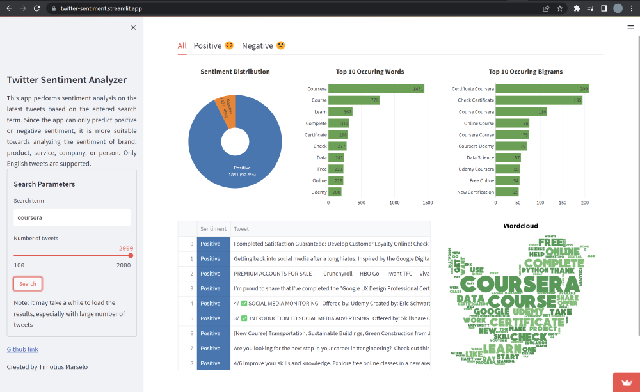
Task: Open the Github link
Action: coord(22,349)
